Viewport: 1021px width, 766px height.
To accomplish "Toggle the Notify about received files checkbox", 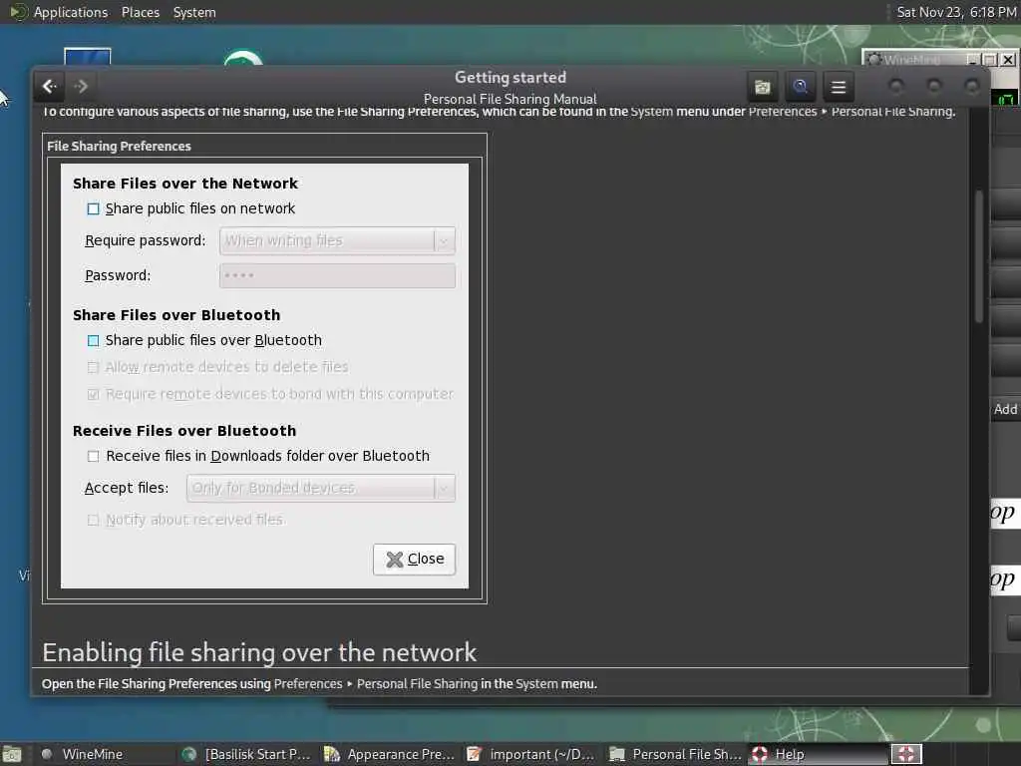I will (x=93, y=520).
